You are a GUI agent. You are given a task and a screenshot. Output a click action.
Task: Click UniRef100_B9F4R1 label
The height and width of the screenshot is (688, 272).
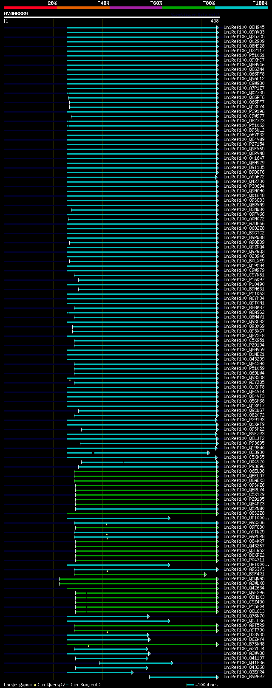[244, 574]
